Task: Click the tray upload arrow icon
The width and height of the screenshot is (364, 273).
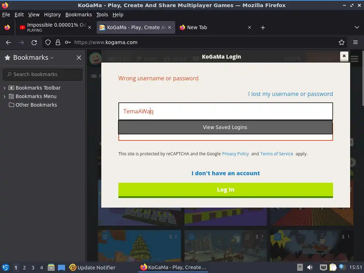Action: pos(300,267)
